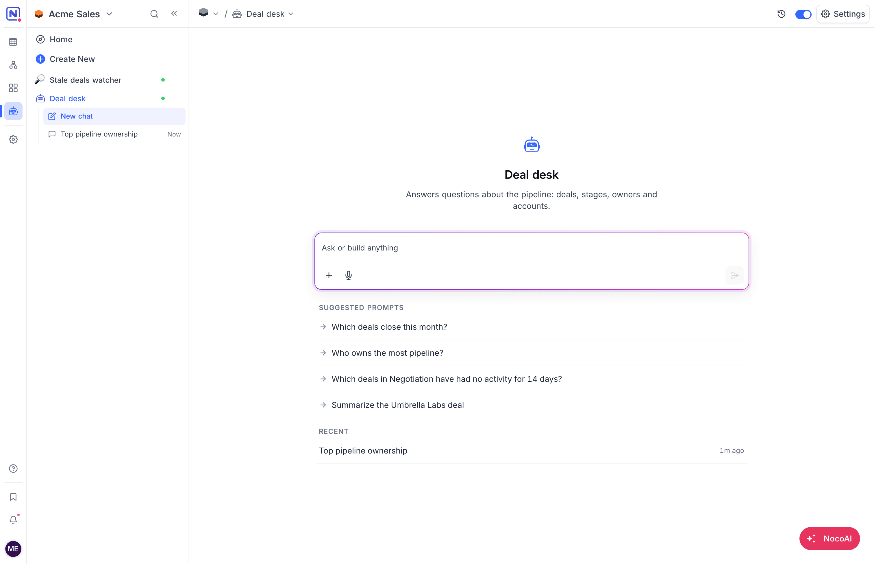Click the plus attach icon in prompt box
The width and height of the screenshot is (874, 564).
(329, 275)
